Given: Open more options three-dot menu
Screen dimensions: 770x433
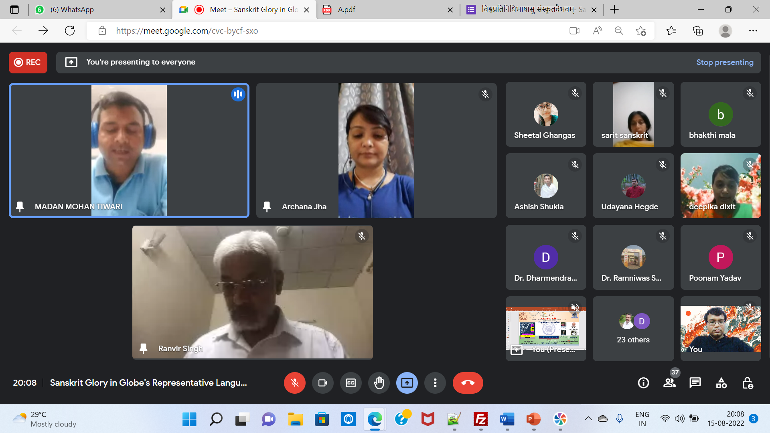Looking at the screenshot, I should pyautogui.click(x=435, y=383).
